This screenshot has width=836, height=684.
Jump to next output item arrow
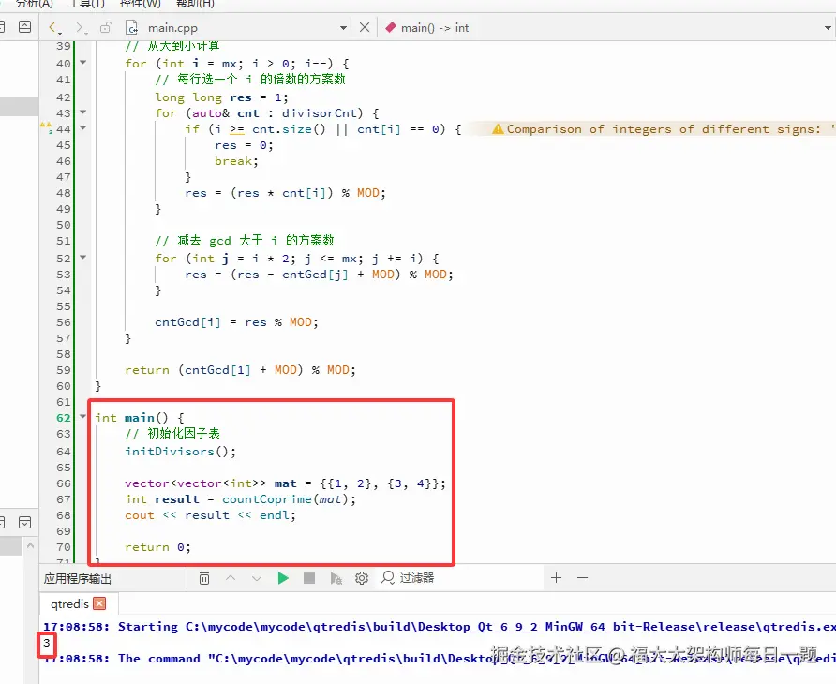click(x=257, y=578)
